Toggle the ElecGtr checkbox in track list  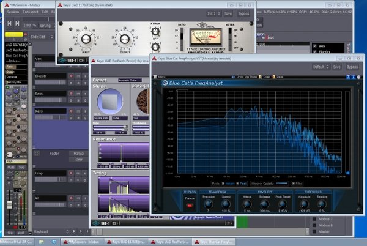(315, 52)
